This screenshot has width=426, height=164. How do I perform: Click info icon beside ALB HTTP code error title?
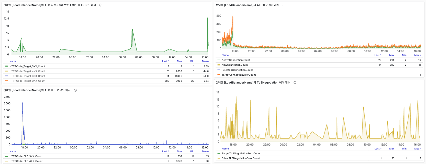click(75, 90)
